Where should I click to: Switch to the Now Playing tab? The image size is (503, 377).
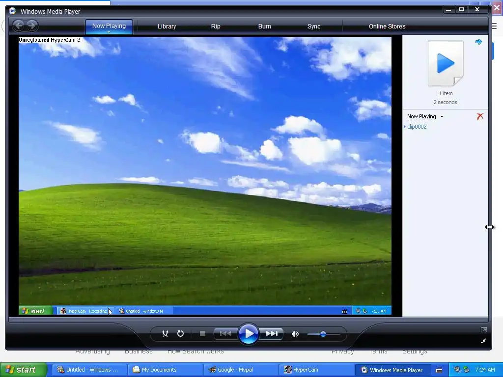(109, 26)
